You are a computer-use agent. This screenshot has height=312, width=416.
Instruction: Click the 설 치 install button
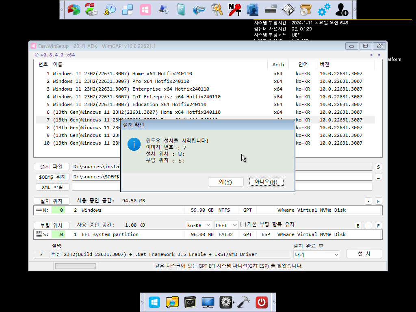[364, 254]
